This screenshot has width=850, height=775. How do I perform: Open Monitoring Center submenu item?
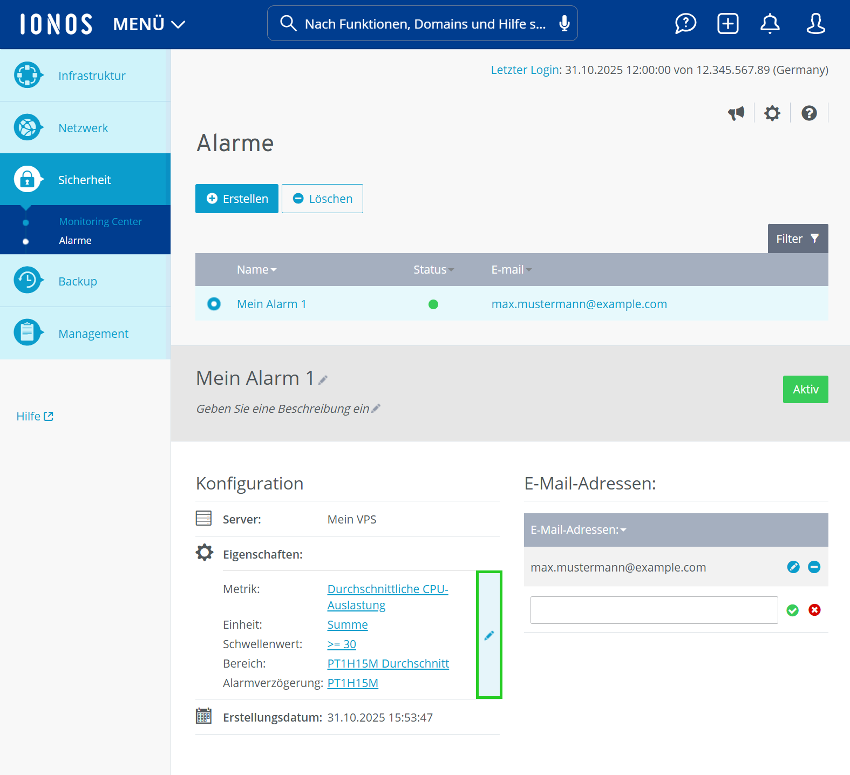pyautogui.click(x=100, y=222)
